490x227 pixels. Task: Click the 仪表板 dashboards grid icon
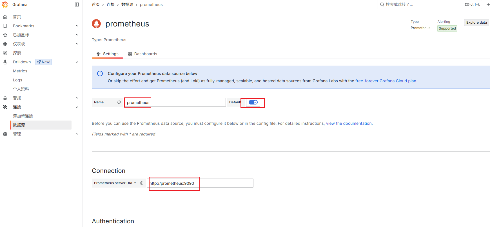pyautogui.click(x=5, y=44)
